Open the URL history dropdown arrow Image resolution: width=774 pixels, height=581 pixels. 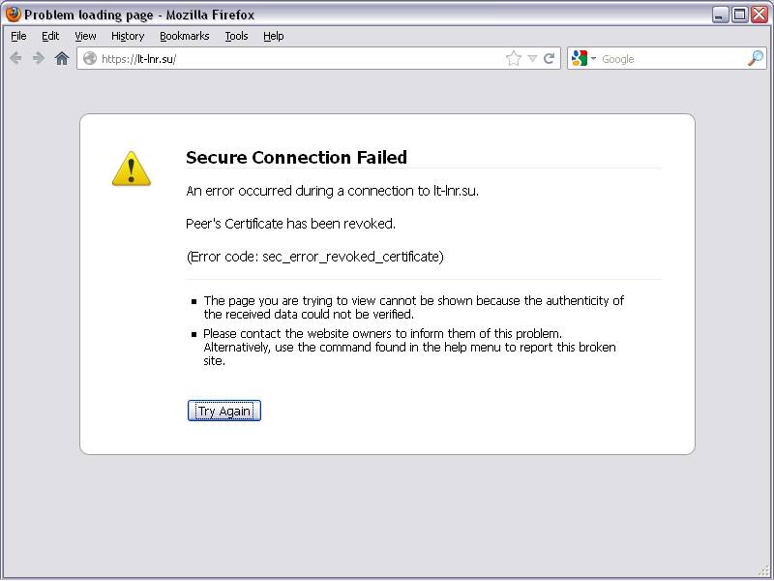pyautogui.click(x=532, y=58)
